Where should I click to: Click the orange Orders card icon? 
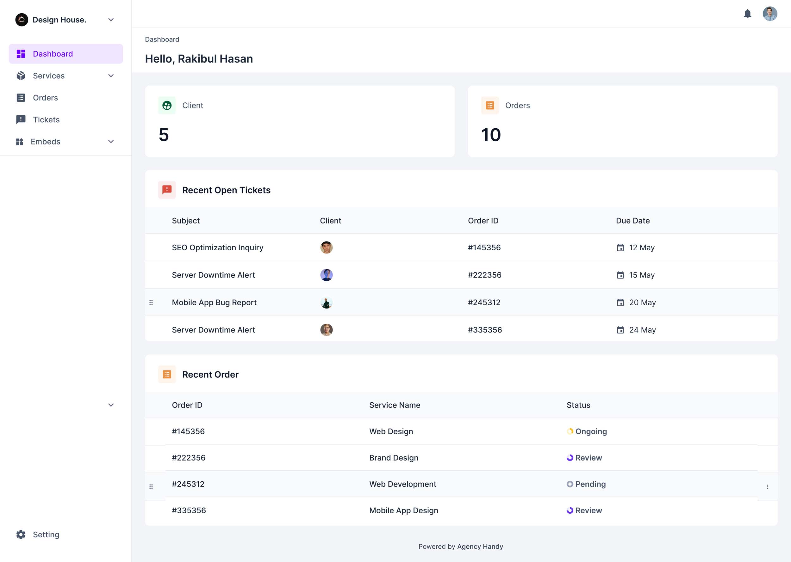[x=490, y=106]
